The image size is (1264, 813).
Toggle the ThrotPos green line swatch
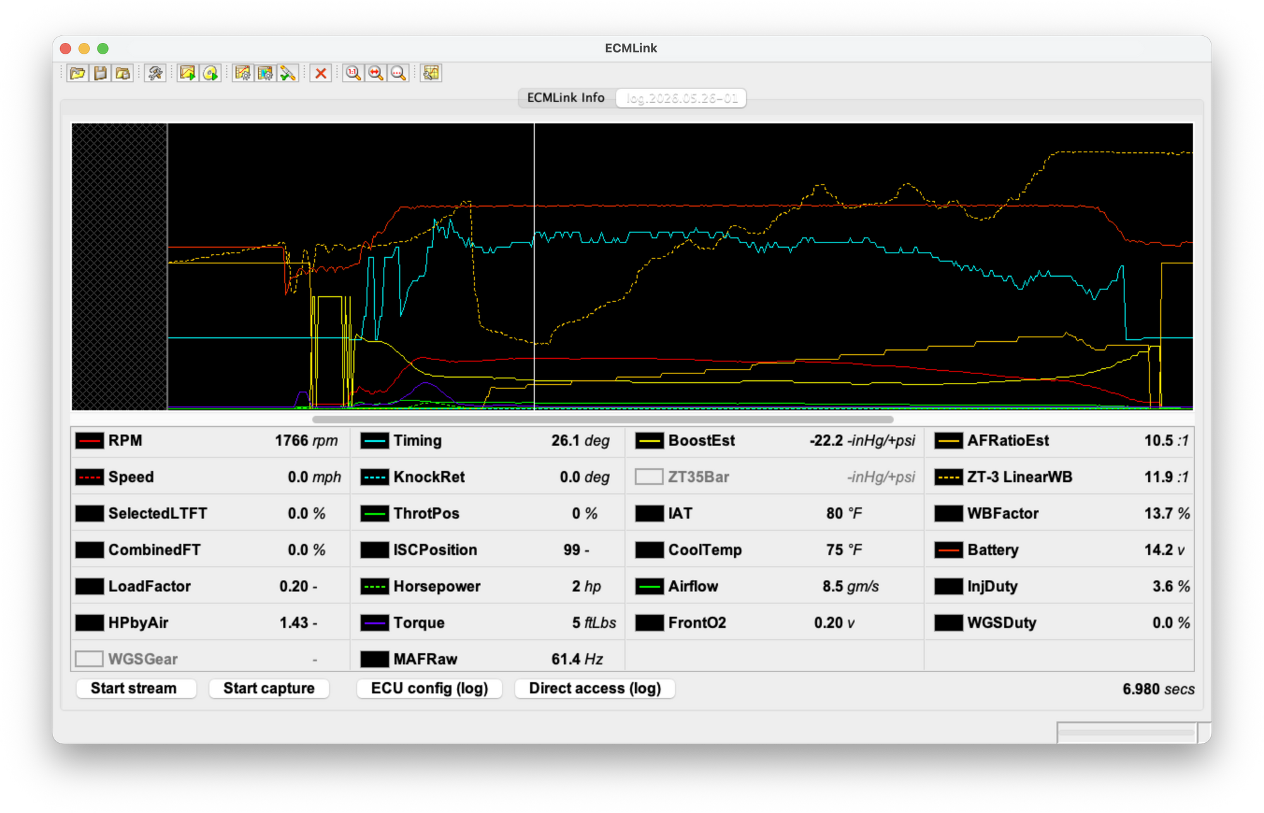tap(375, 514)
